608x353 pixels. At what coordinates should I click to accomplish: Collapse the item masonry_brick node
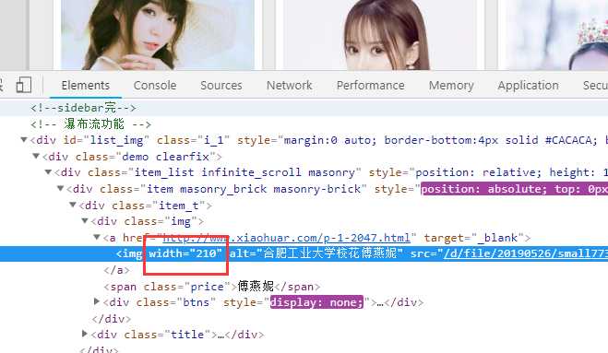[61, 188]
